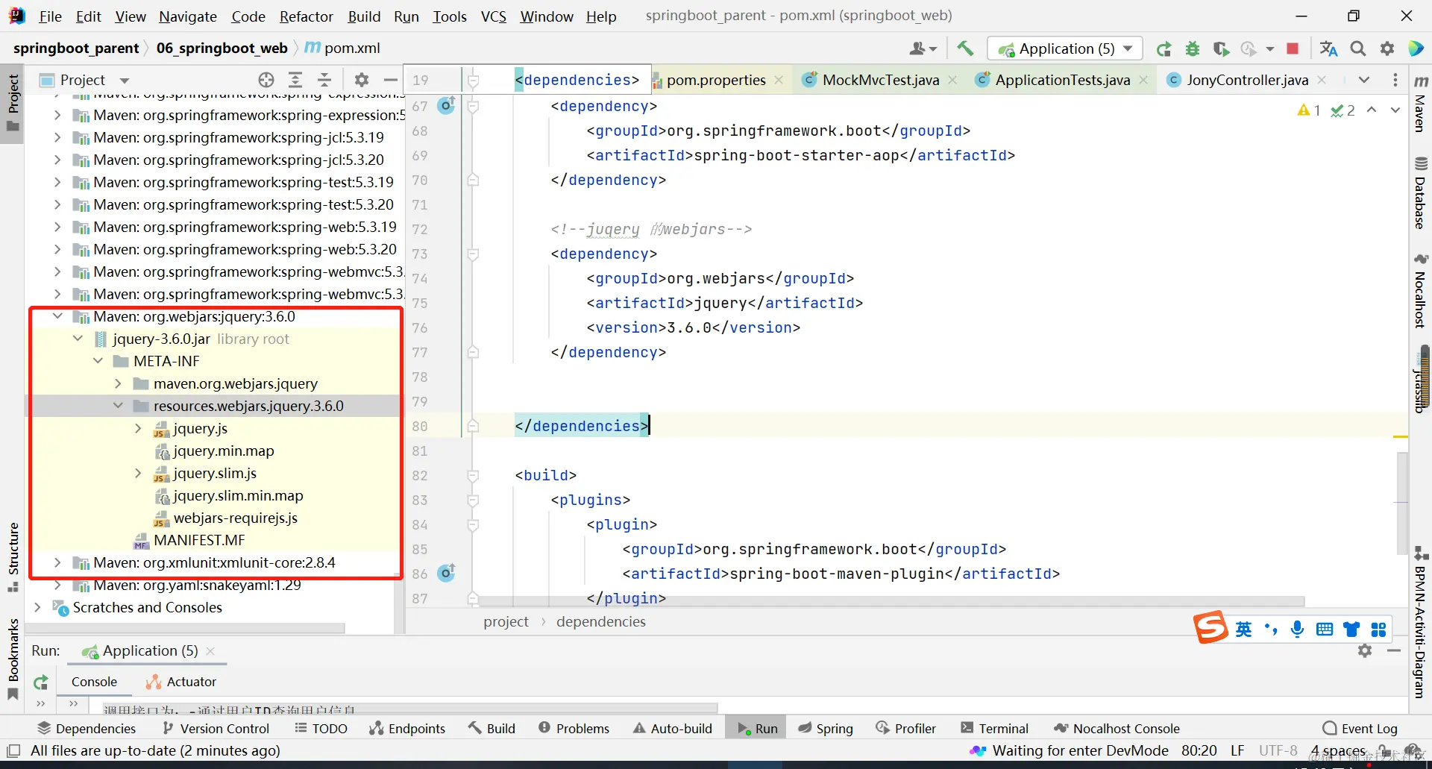Open the Refactor menu
1432x769 pixels.
tap(306, 16)
